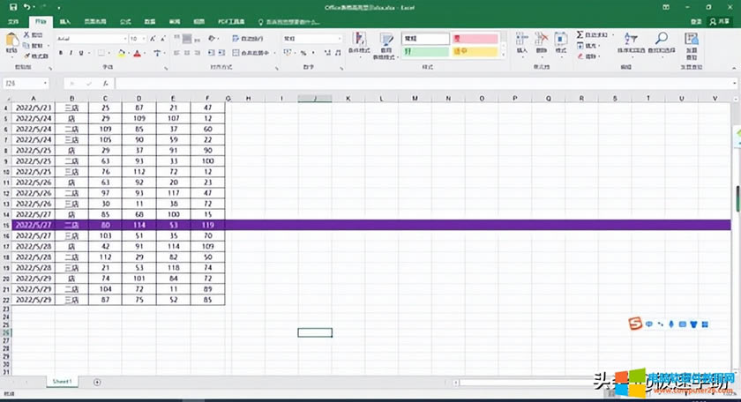
Task: Toggle Bold formatting
Action: pyautogui.click(x=61, y=53)
